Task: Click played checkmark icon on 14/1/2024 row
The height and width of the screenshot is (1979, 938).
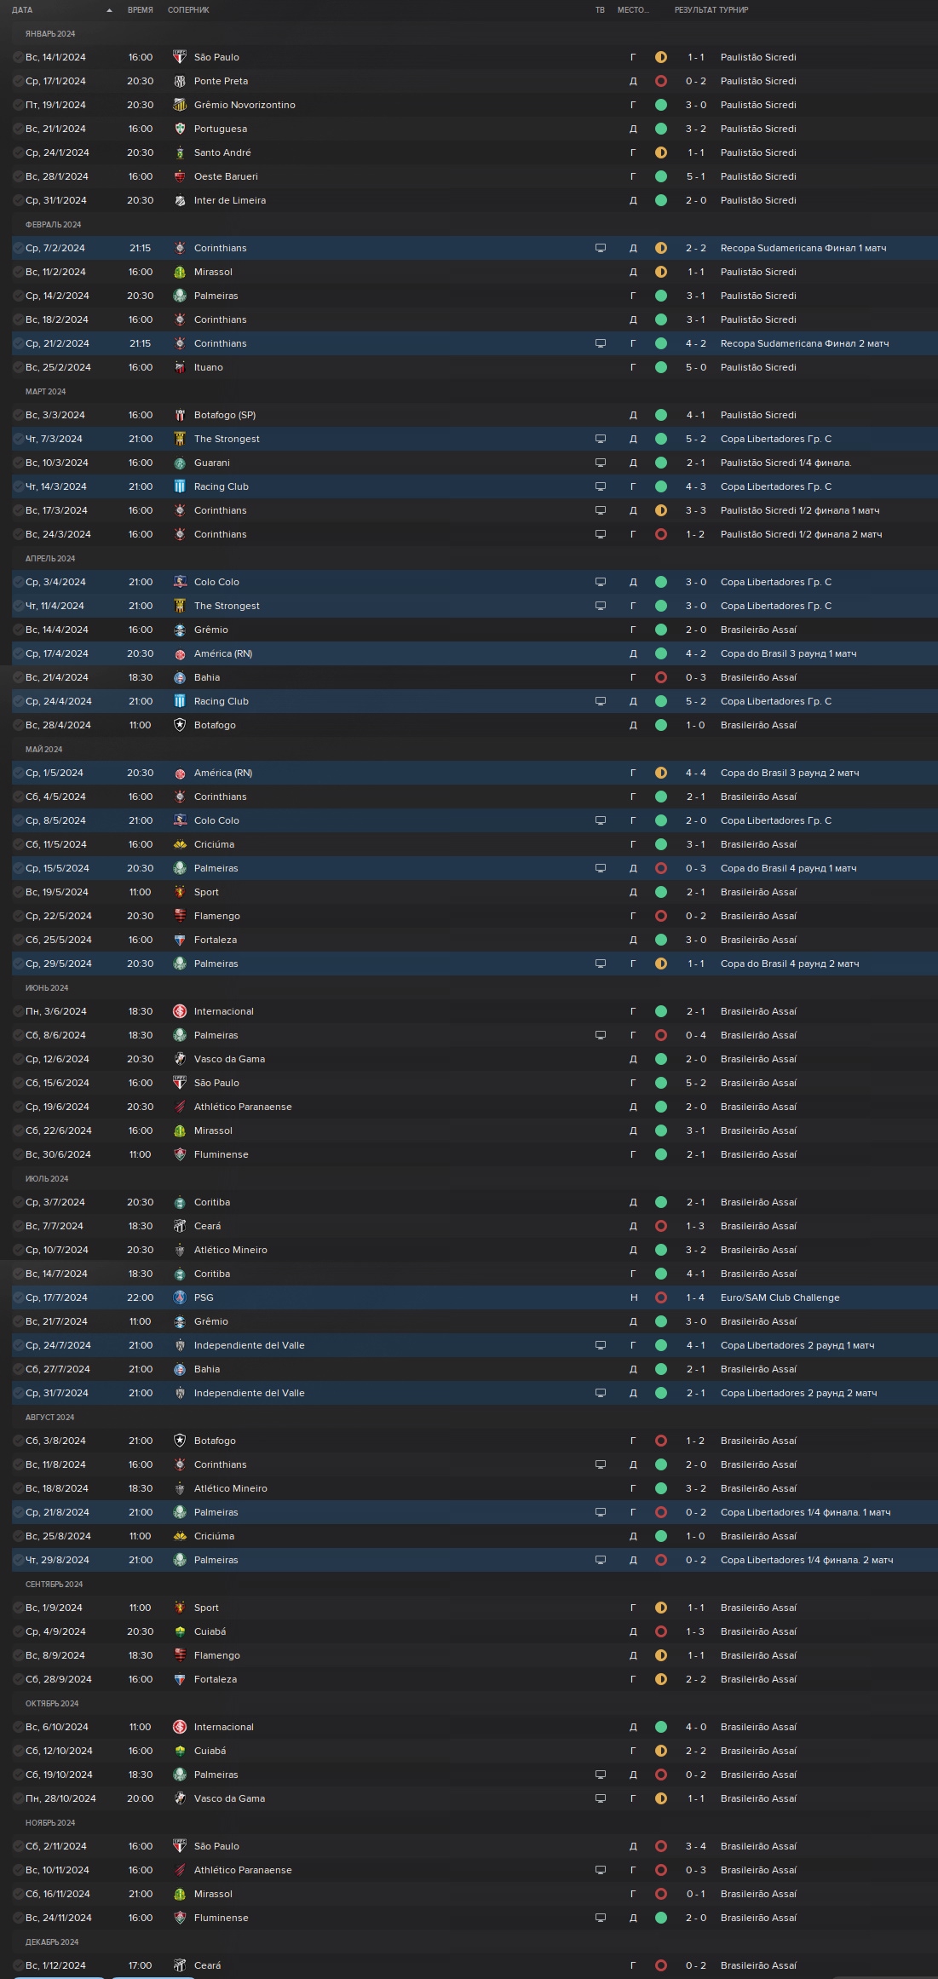Action: (x=18, y=57)
